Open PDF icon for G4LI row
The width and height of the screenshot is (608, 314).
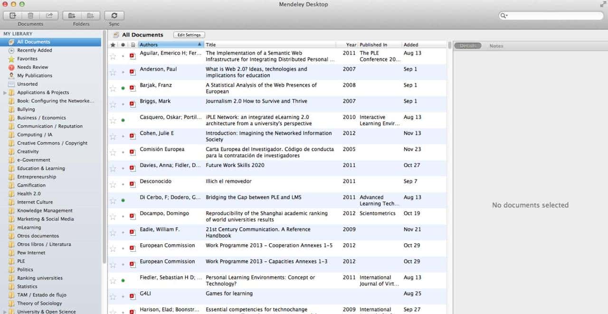coord(133,296)
